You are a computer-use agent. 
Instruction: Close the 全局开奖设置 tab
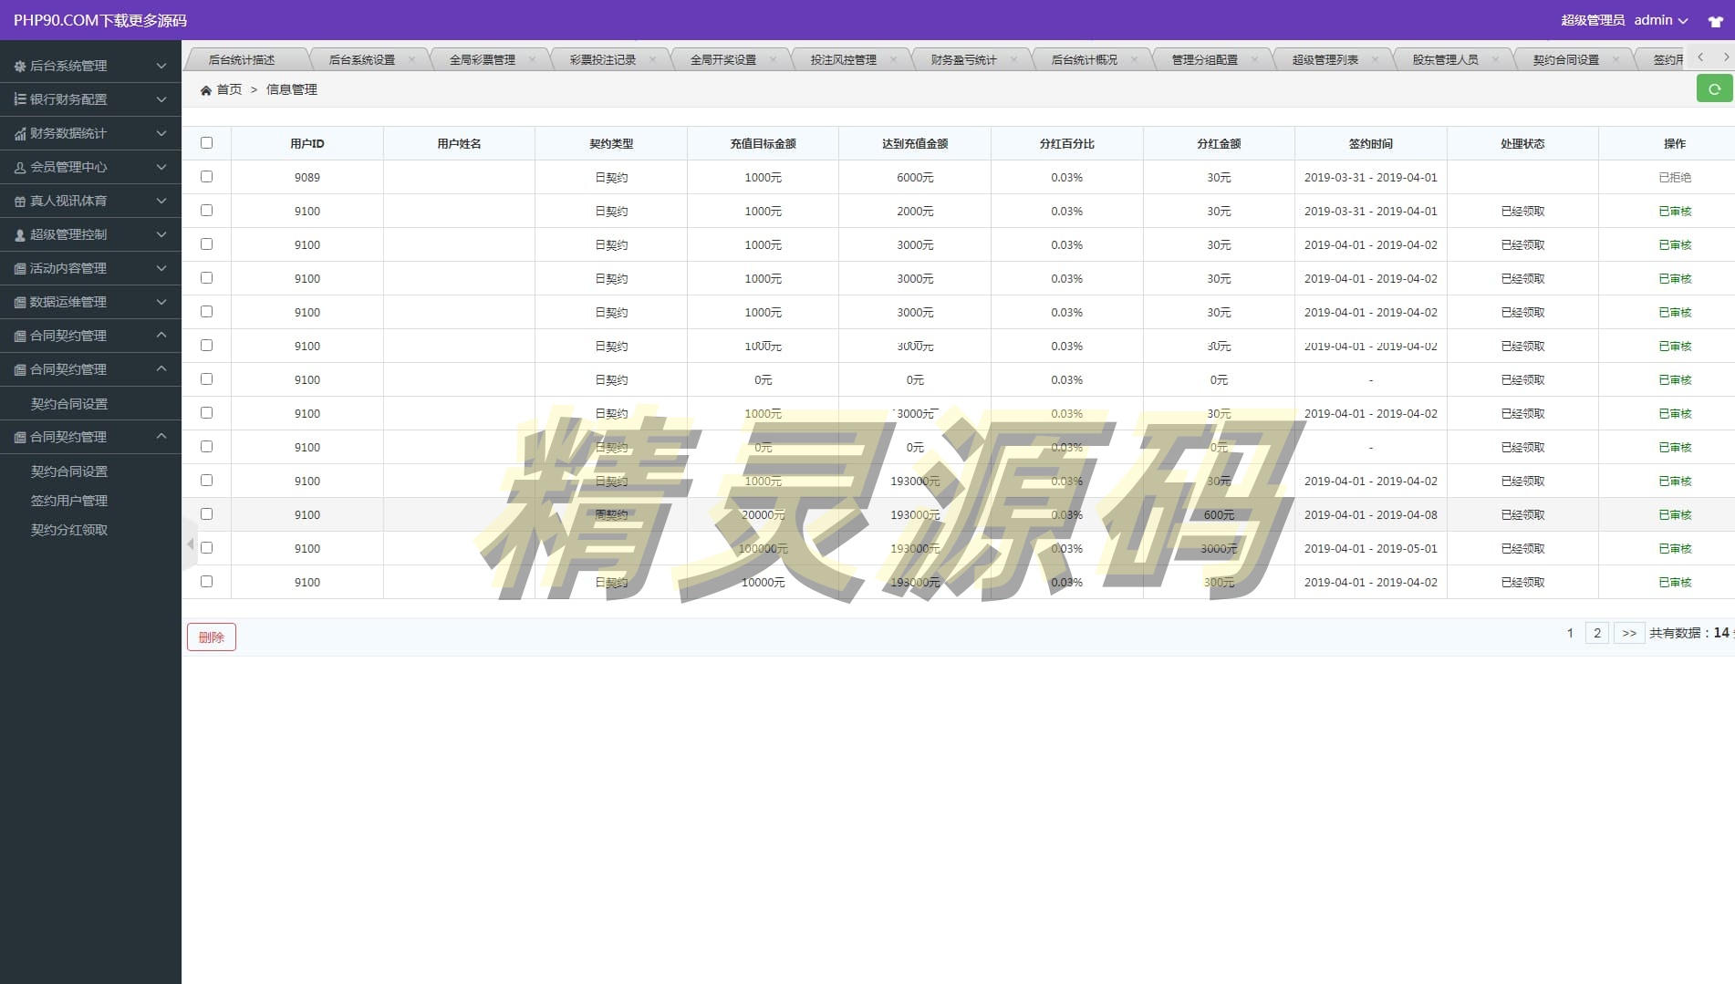tap(773, 59)
